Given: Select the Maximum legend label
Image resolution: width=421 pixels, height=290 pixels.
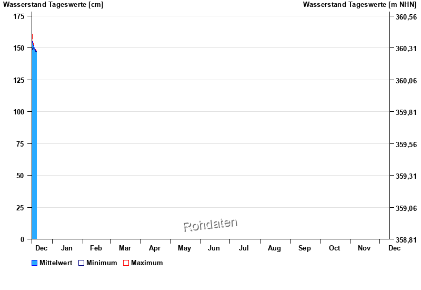Looking at the screenshot, I should 147,263.
